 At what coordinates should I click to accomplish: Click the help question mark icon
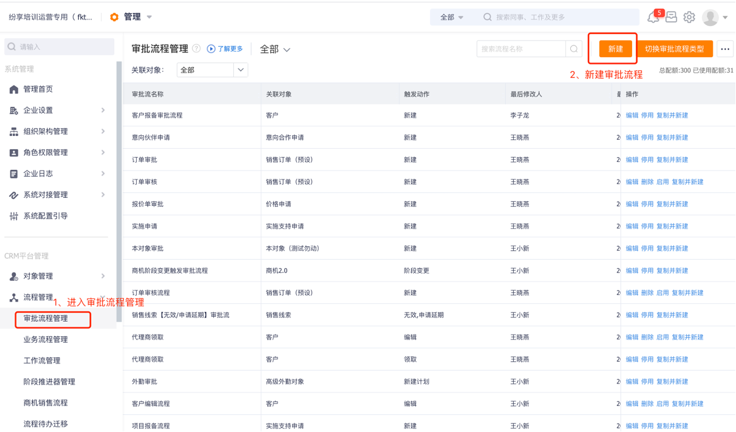[196, 49]
